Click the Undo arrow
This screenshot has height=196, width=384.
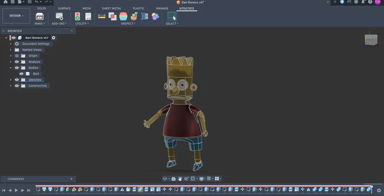[36, 2]
